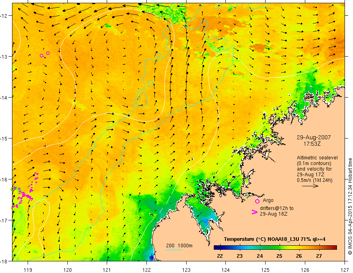Screen dimensions: 353x273
Task: Click the '29-Aug 18Z' drifter end time
Action: 274,214
